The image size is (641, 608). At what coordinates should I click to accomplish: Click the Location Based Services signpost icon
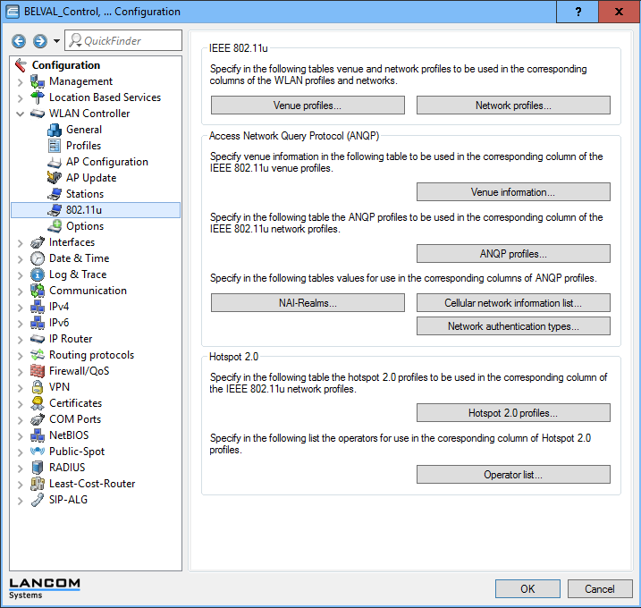pos(38,97)
